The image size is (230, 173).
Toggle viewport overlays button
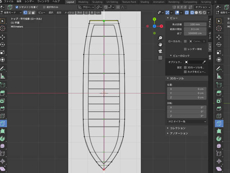point(177,13)
